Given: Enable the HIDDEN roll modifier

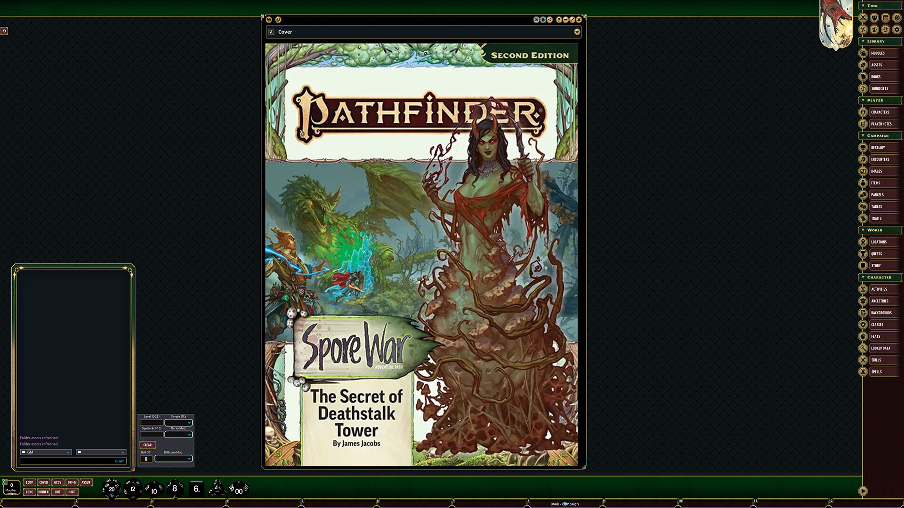Looking at the screenshot, I should pos(43,492).
